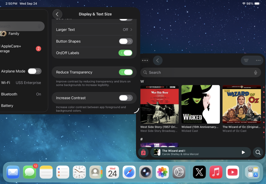The height and width of the screenshot is (184, 266).
Task: Open the Music more options menu
Action: 258,60
